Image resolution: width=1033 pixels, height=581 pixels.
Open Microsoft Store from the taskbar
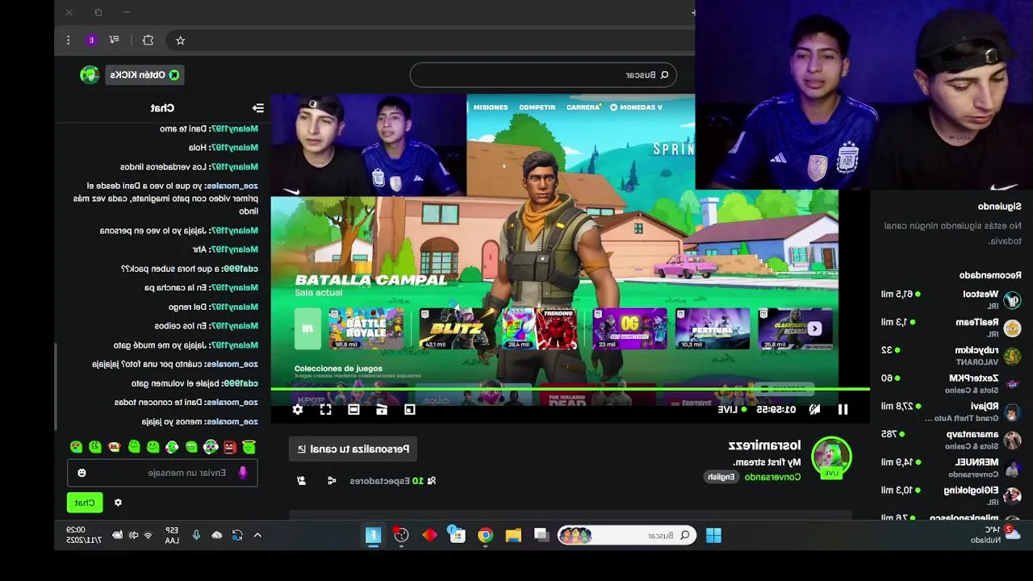point(457,535)
